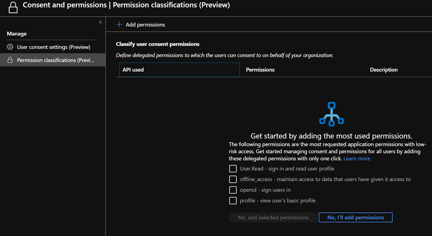Click the lock icon beside Permission classifications

click(x=10, y=60)
